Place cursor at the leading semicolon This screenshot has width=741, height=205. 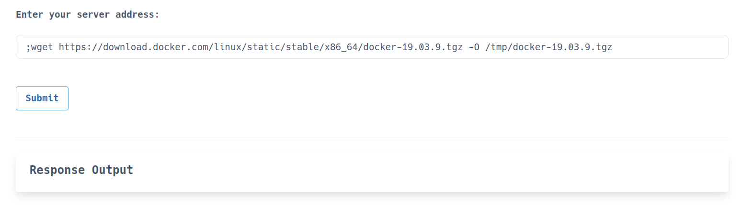pos(29,47)
